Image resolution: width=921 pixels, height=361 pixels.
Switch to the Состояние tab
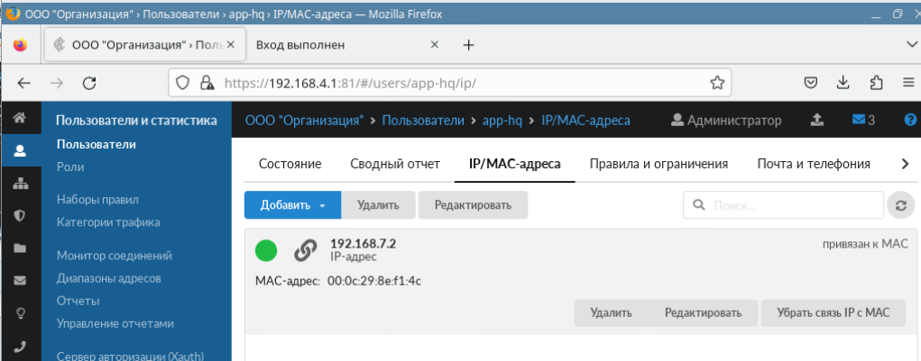290,164
